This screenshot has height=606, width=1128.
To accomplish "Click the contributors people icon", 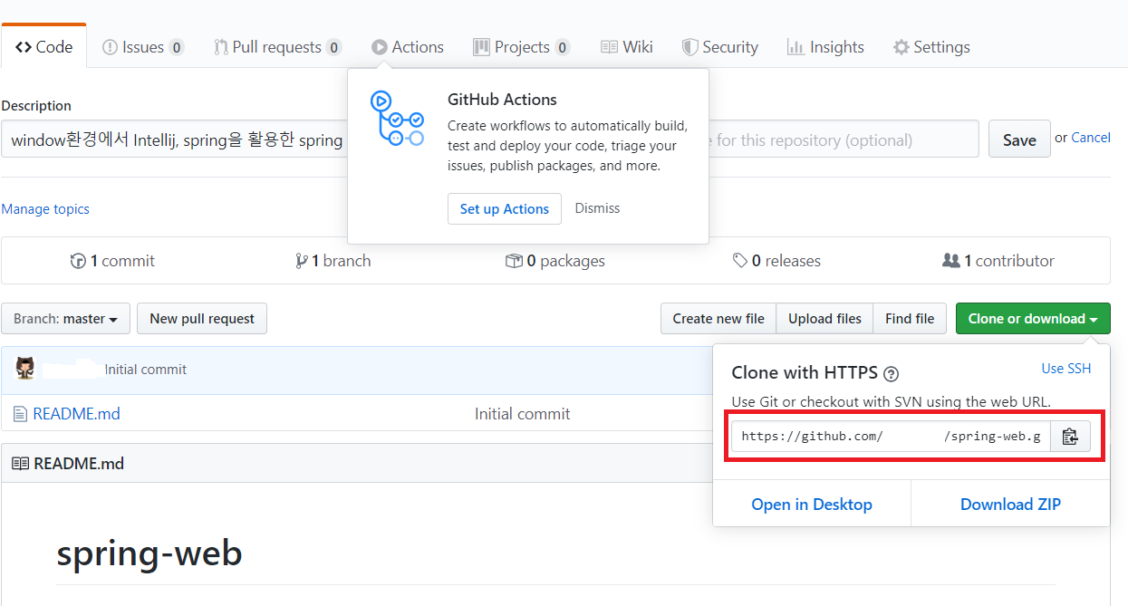I will tap(950, 261).
